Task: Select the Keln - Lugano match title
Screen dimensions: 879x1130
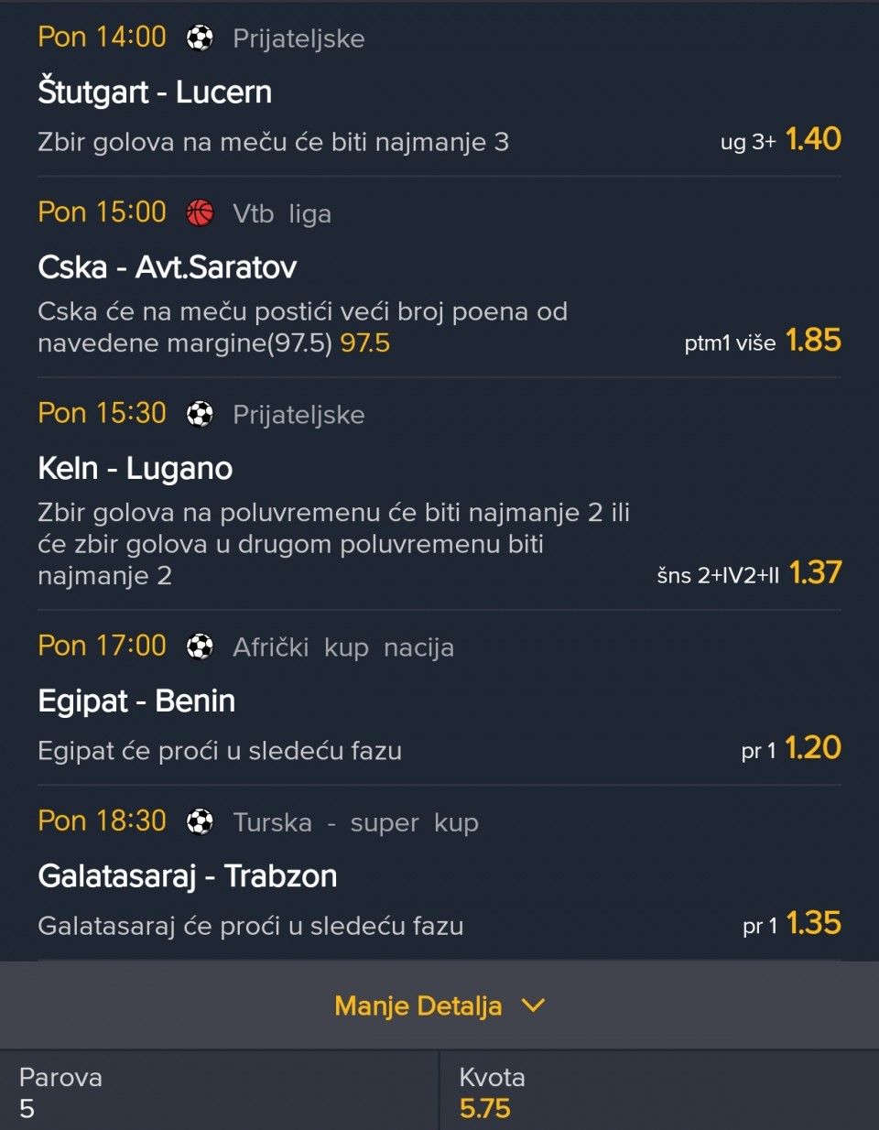Action: coord(136,469)
